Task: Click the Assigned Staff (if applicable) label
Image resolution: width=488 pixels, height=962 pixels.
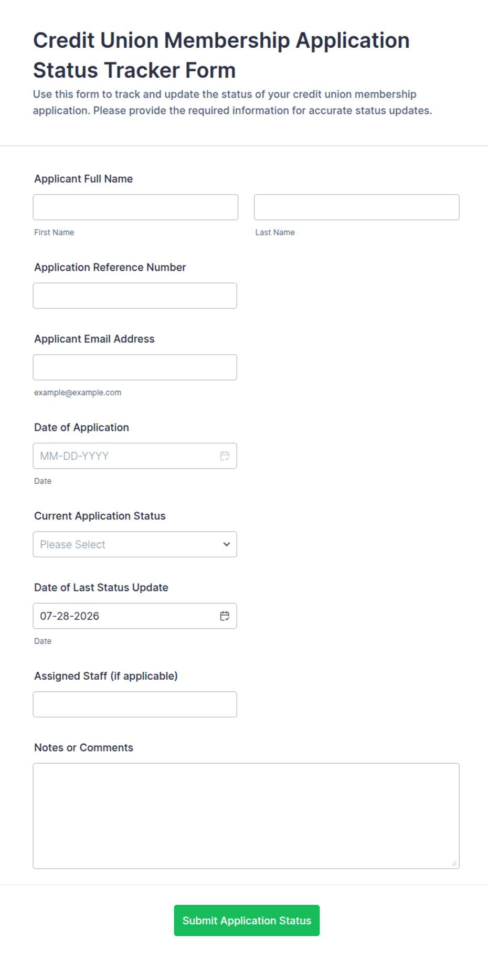Action: point(106,676)
